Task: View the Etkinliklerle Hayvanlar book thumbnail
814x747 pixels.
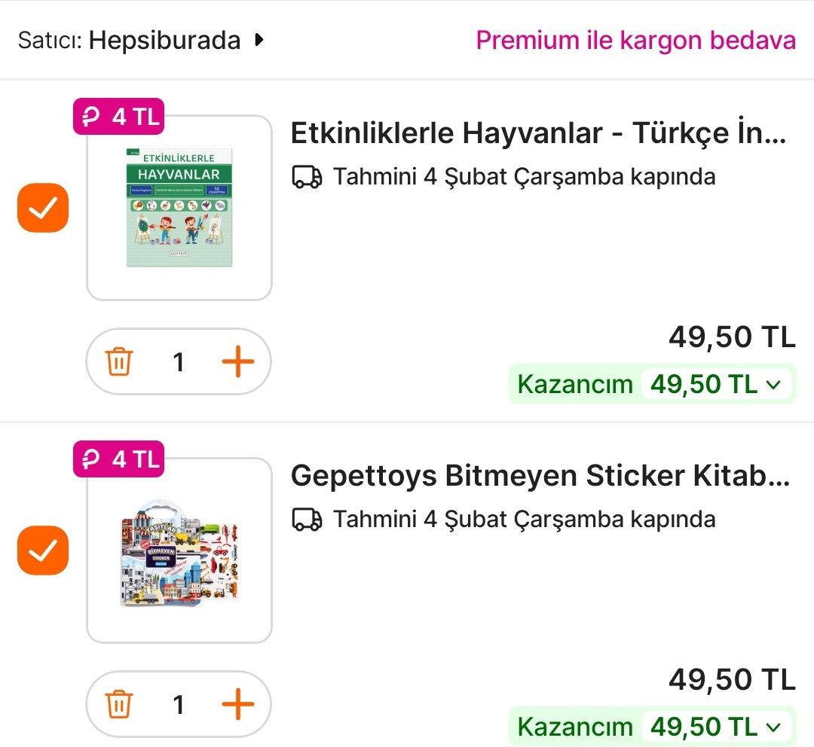Action: (179, 209)
